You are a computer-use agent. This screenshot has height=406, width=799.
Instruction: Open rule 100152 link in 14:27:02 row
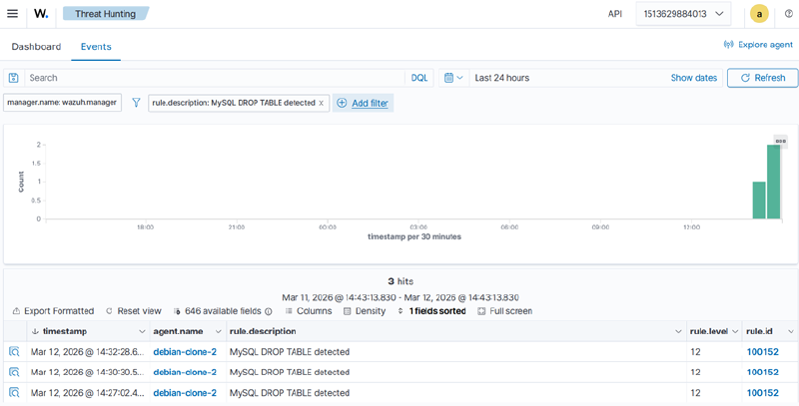pyautogui.click(x=762, y=393)
